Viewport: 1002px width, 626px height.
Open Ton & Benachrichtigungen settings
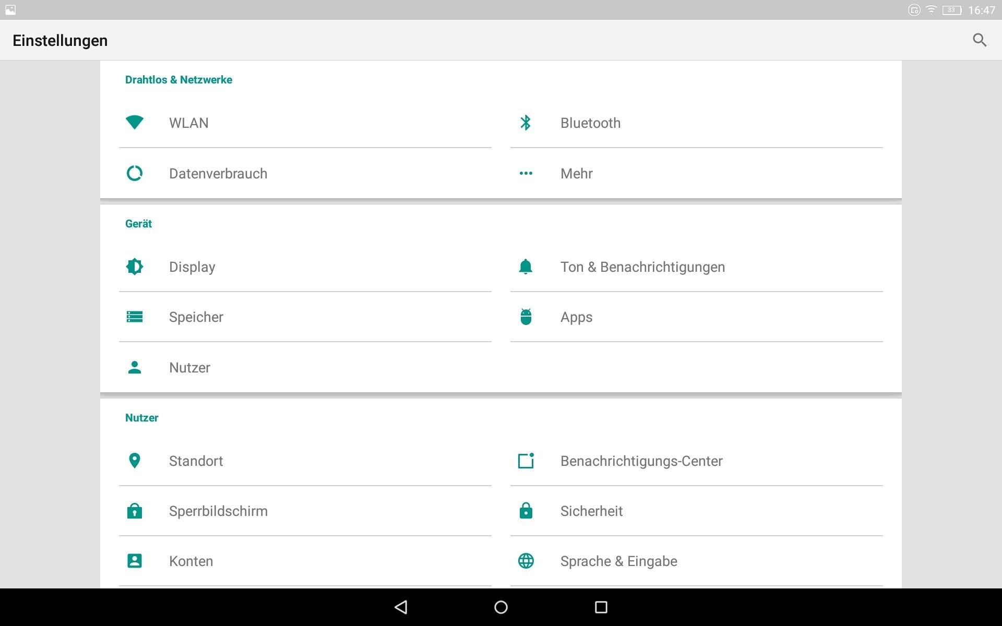click(x=697, y=267)
